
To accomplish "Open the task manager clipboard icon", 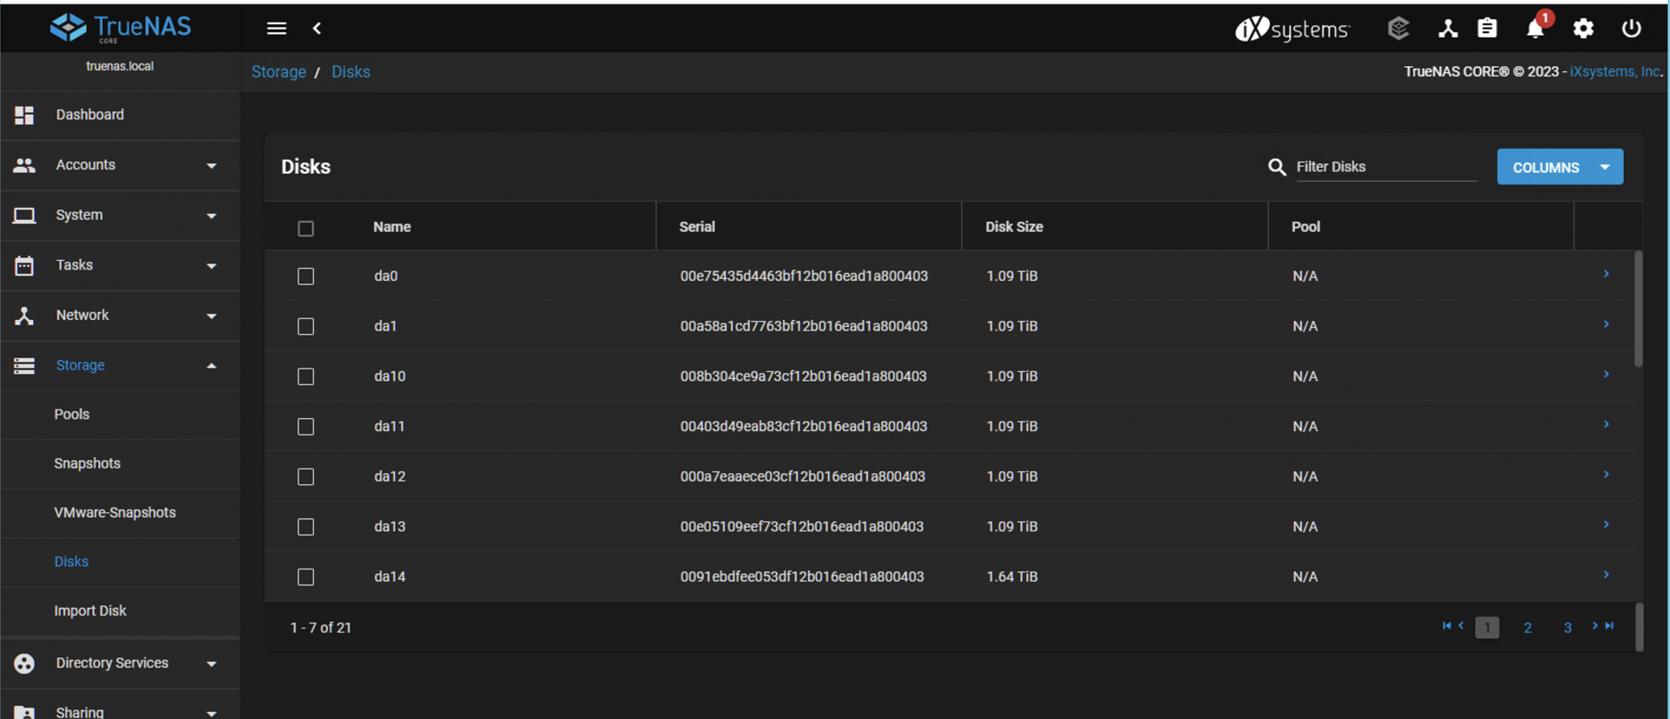I will tap(1487, 29).
